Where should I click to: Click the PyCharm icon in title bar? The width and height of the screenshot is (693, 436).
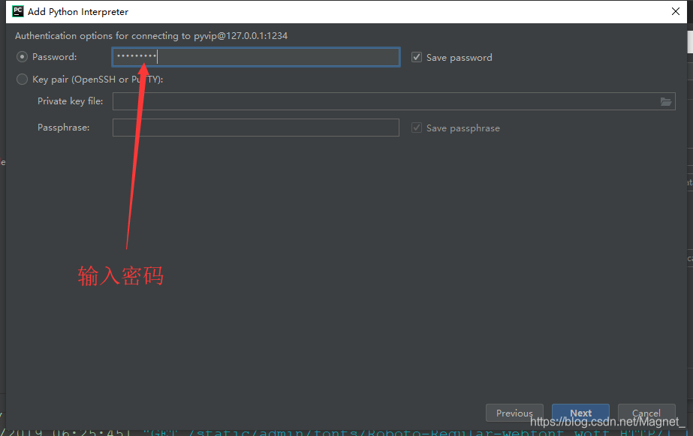coord(18,11)
